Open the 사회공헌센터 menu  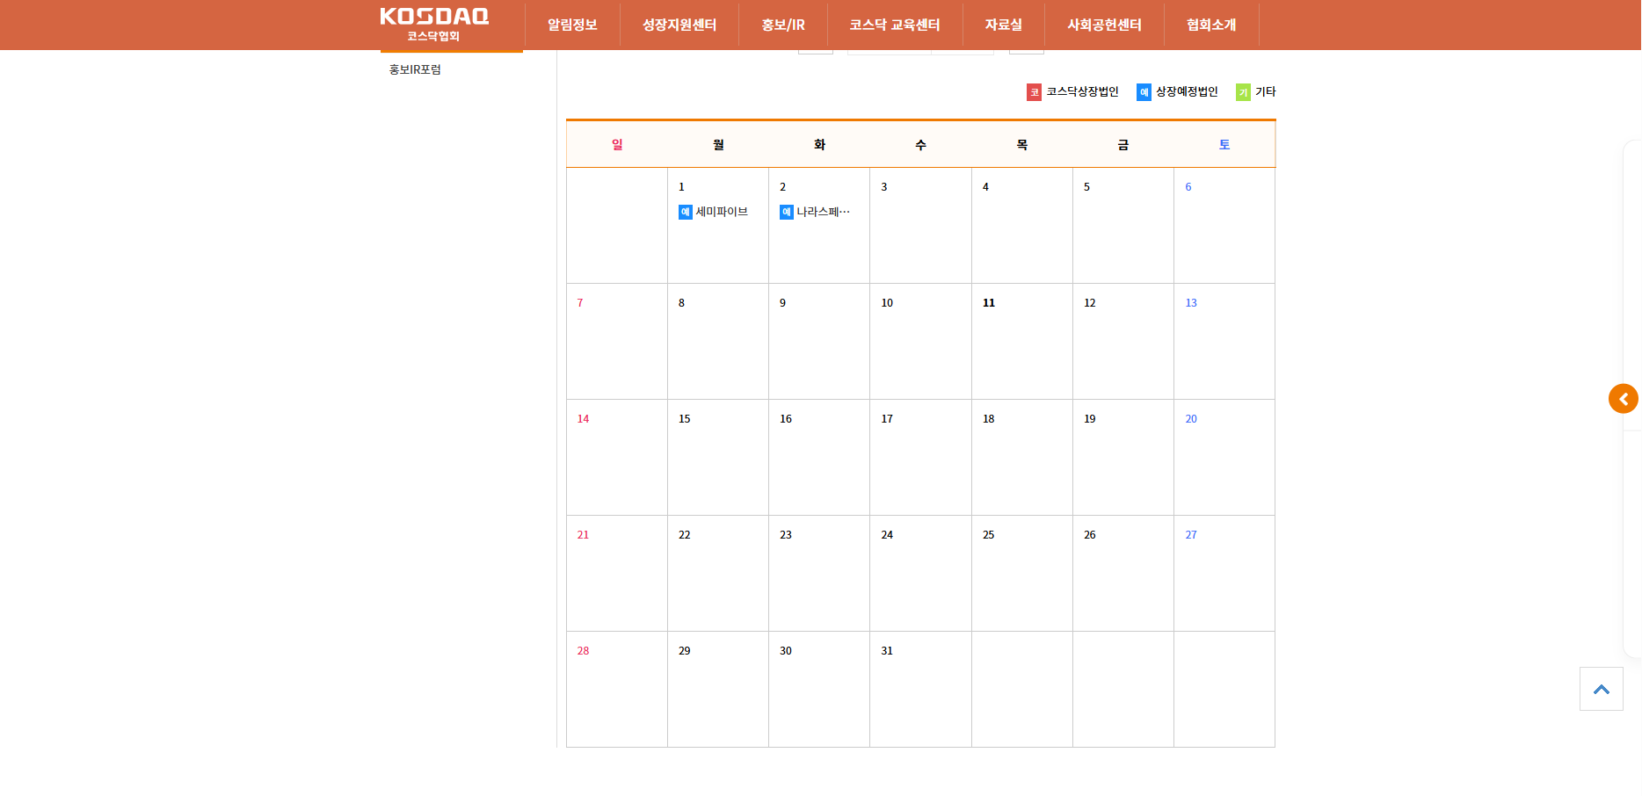pos(1104,25)
